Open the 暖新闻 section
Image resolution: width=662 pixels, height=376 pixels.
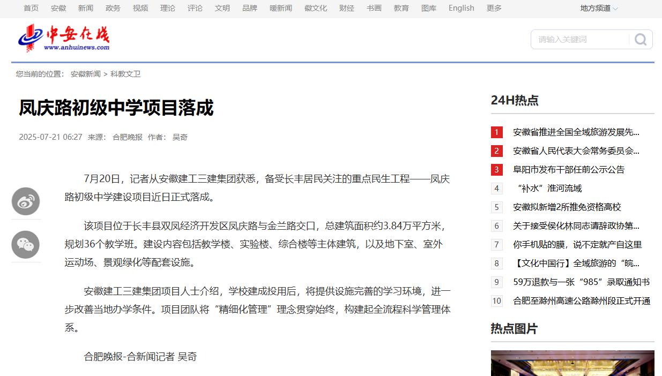[280, 8]
